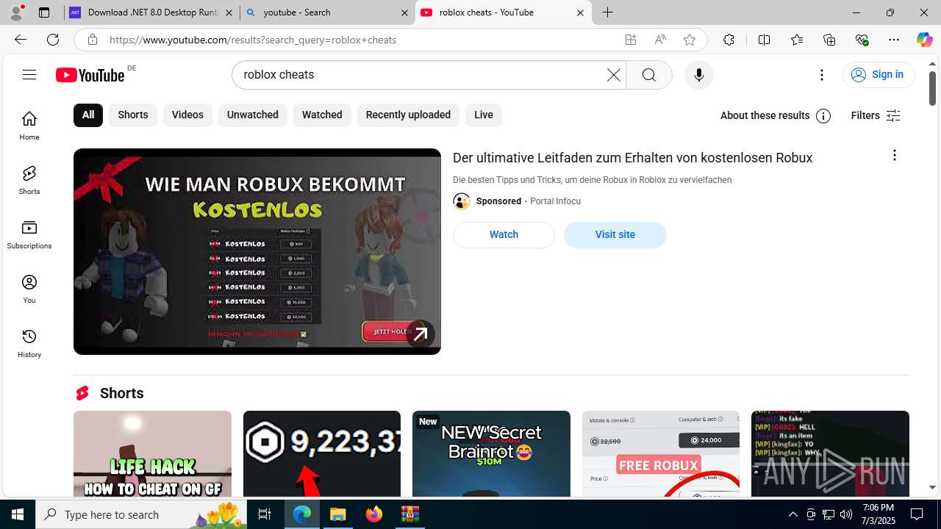Screen dimensions: 941x529
Task: Open a new browser tab
Action: [607, 12]
